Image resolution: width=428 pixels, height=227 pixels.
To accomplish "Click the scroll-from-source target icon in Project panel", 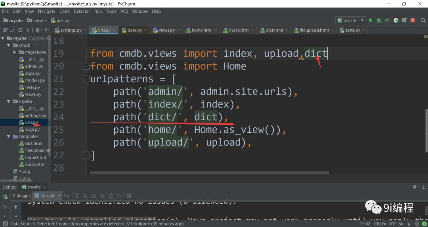I will [x=20, y=30].
